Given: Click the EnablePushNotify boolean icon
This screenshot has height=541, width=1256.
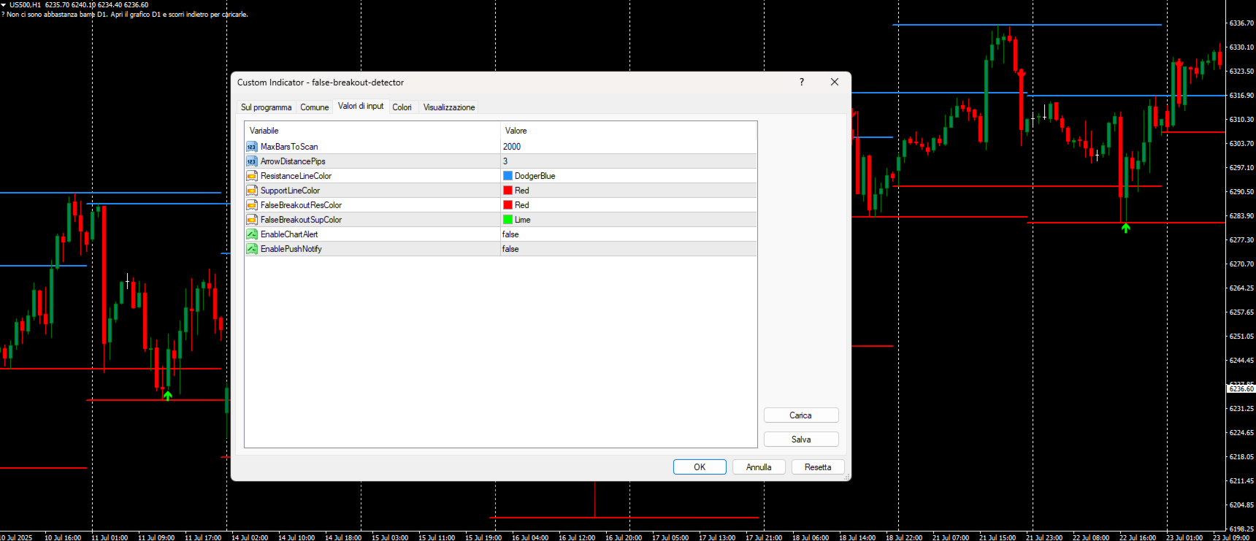Looking at the screenshot, I should pos(252,249).
